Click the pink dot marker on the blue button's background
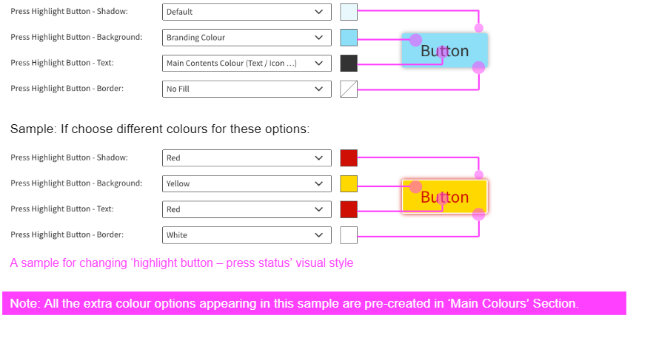 point(415,40)
